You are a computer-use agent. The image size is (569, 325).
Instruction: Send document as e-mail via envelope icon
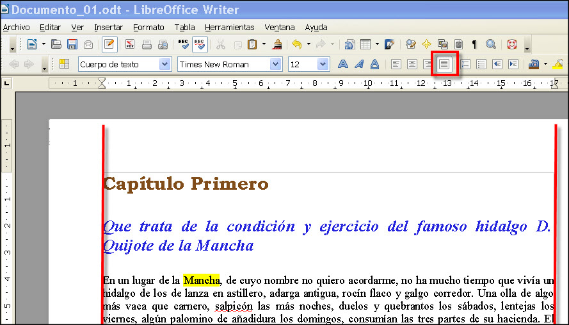(x=88, y=44)
